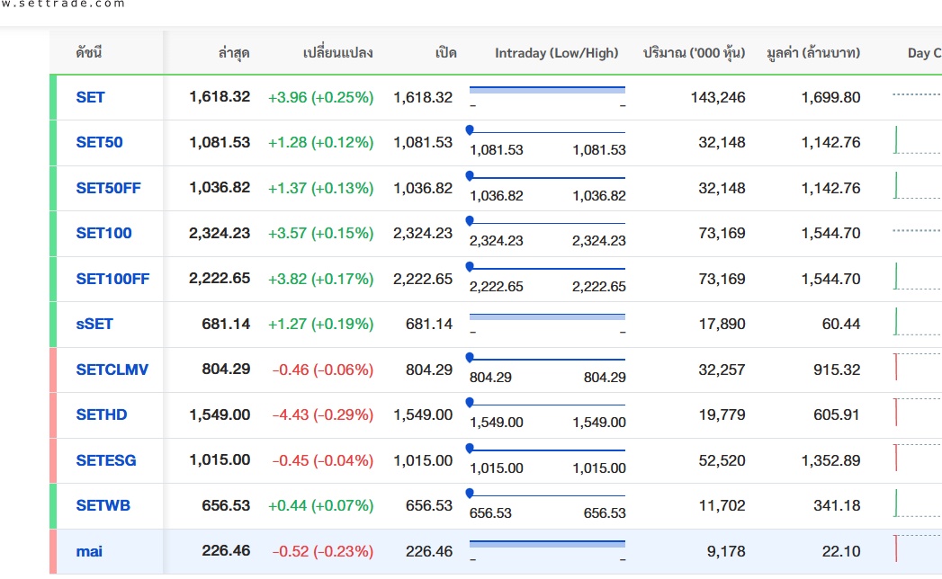Screen dimensions: 942x579
Task: Click the SET50 intraday range slider
Action: pyautogui.click(x=547, y=131)
